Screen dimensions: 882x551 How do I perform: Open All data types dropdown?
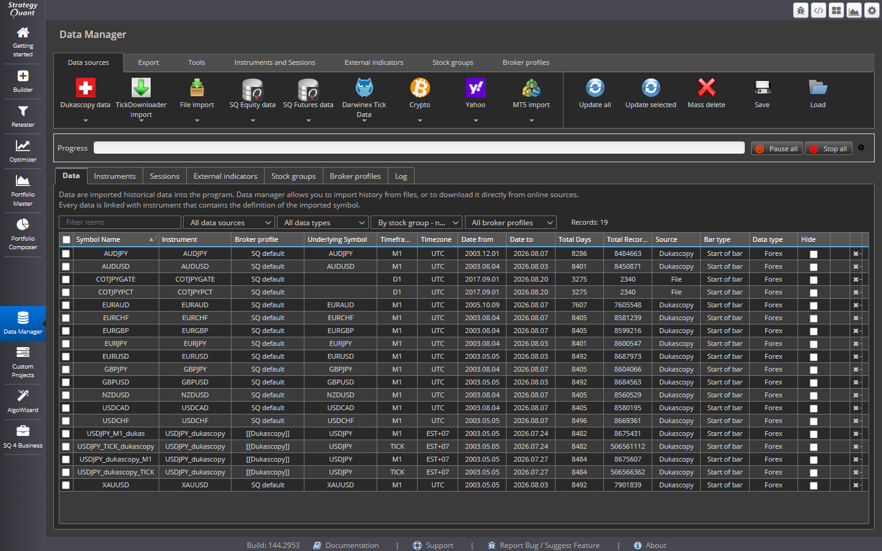(x=323, y=222)
